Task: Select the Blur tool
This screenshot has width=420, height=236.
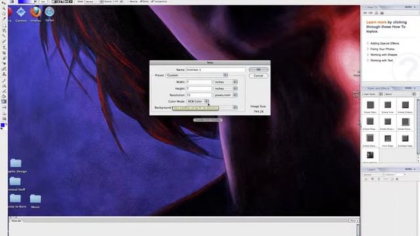Action: [x=4, y=113]
